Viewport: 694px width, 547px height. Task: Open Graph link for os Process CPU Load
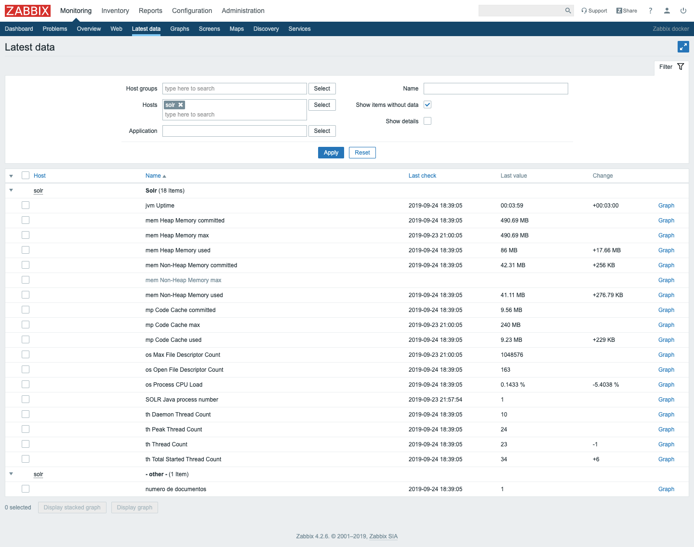coord(666,385)
